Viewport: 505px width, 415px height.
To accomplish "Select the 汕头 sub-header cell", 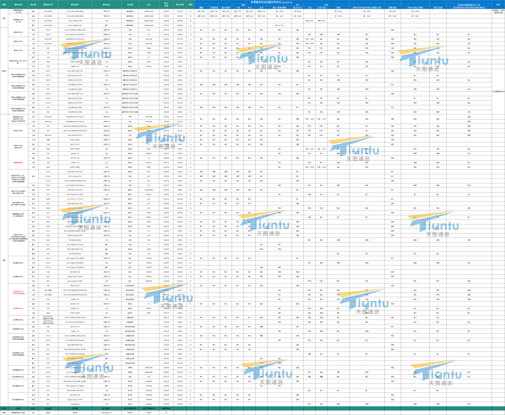I will pos(262,7).
